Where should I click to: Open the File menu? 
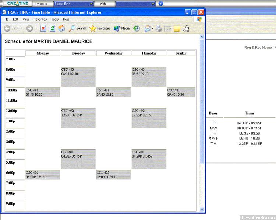pos(6,19)
